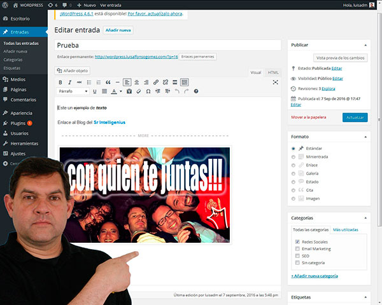
Task: Undo the last edit
Action: click(x=177, y=91)
